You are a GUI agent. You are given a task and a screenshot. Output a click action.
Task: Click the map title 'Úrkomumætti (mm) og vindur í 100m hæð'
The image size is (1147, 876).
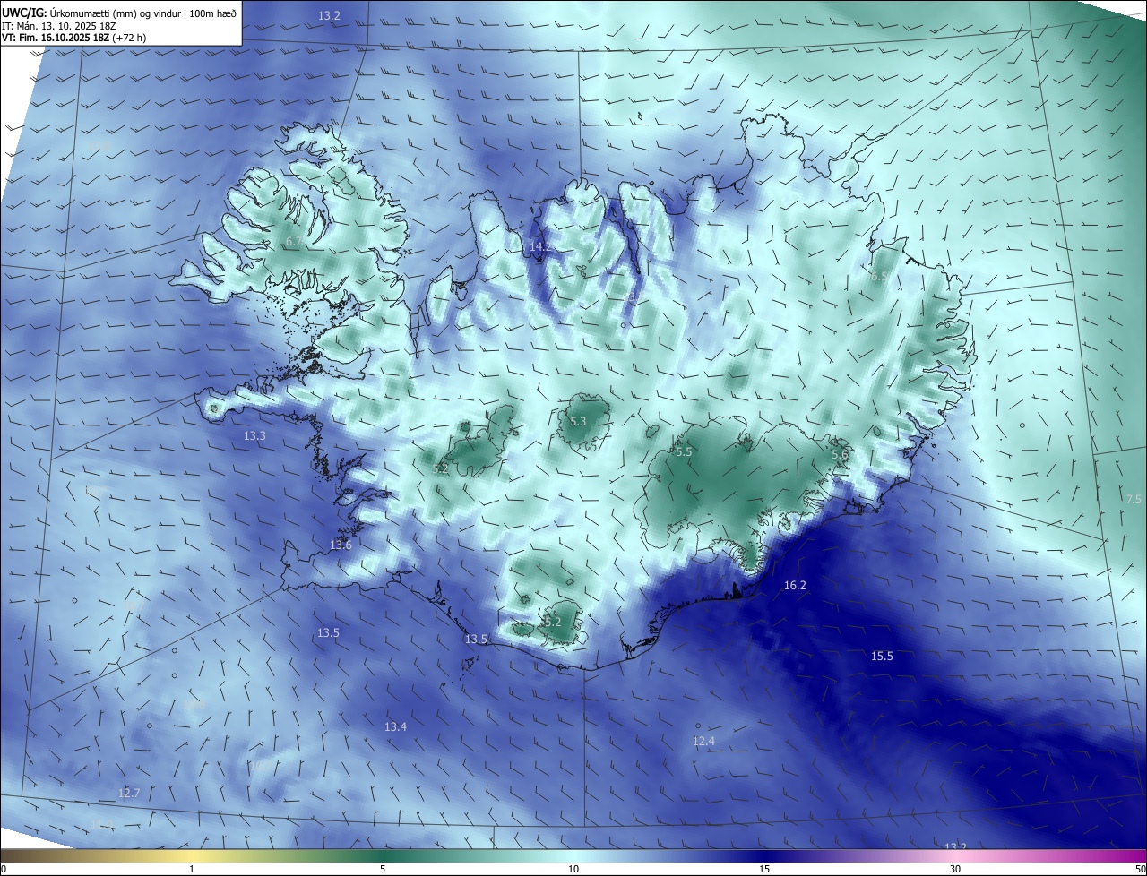[x=142, y=13]
